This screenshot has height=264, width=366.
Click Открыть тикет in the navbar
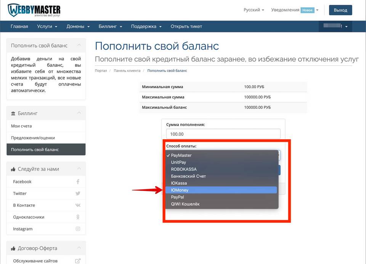pyautogui.click(x=186, y=27)
